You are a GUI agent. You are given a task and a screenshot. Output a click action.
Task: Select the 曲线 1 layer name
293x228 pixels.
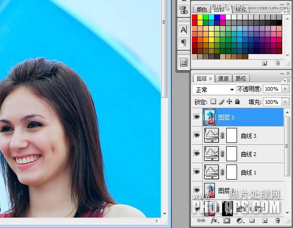(x=248, y=173)
